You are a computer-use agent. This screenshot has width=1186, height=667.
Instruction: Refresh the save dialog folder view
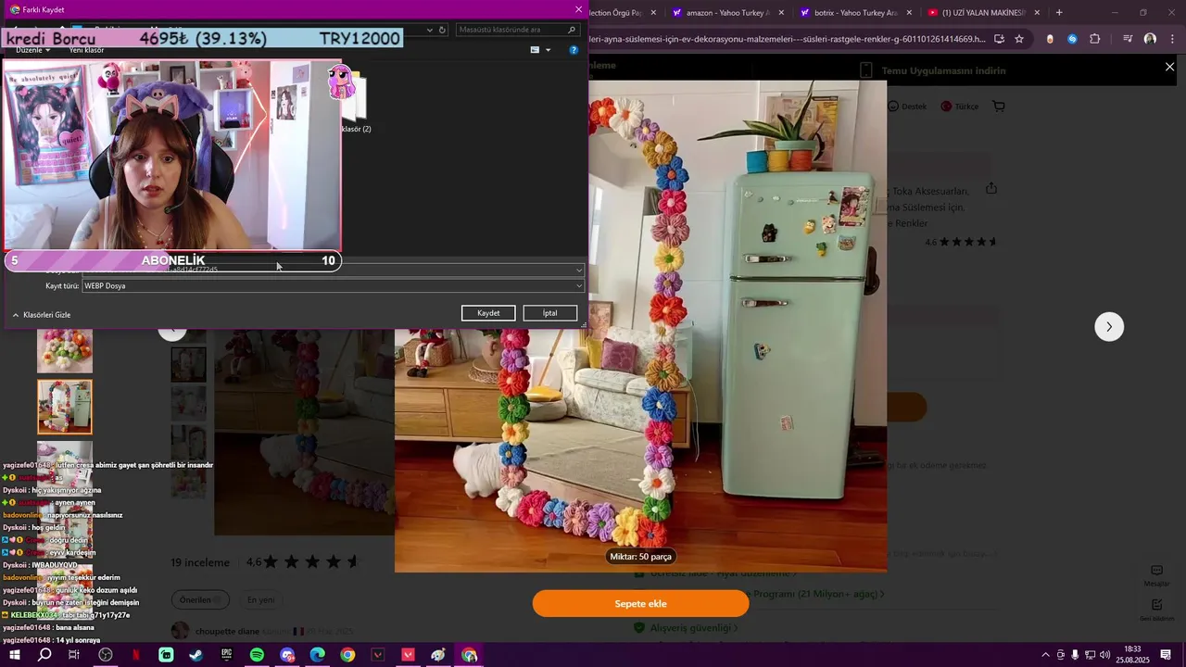click(x=442, y=30)
